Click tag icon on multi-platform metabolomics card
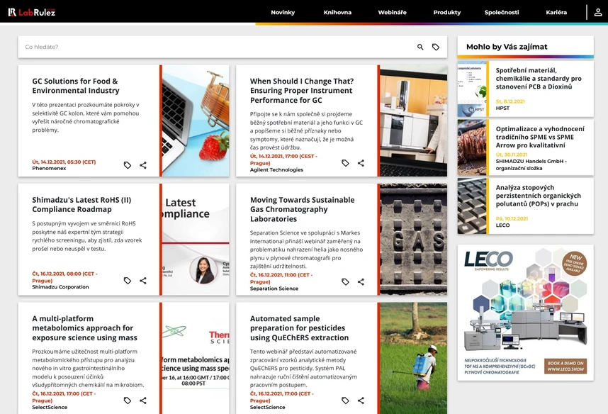608x414 pixels. pos(127,401)
